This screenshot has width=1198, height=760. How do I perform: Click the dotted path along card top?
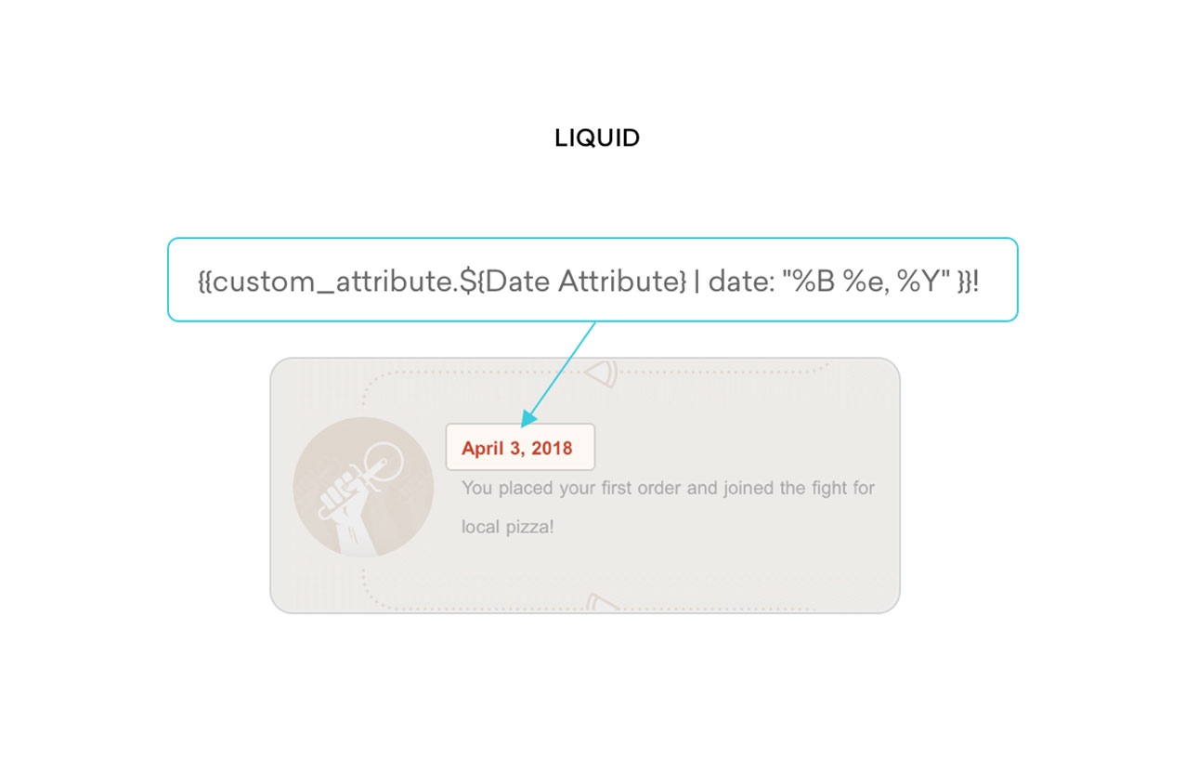coord(594,373)
